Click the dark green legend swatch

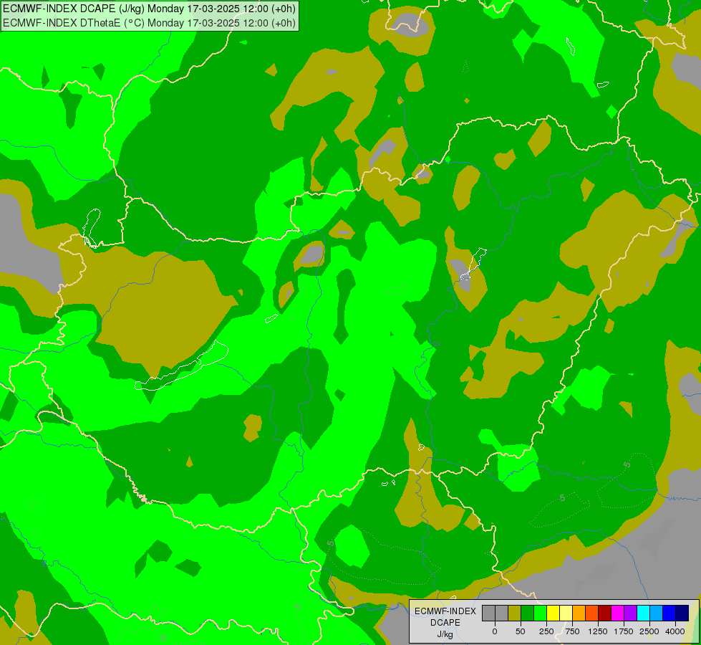click(x=527, y=613)
